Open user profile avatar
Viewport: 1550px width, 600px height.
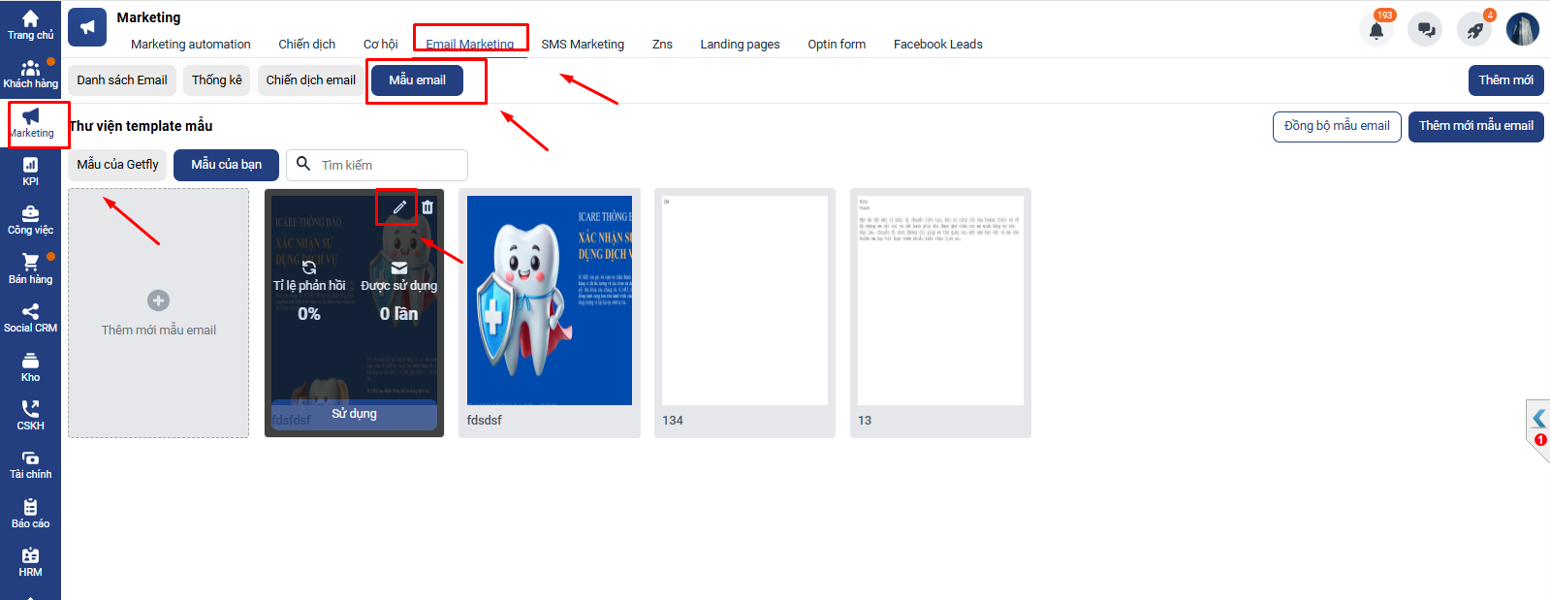click(1522, 30)
